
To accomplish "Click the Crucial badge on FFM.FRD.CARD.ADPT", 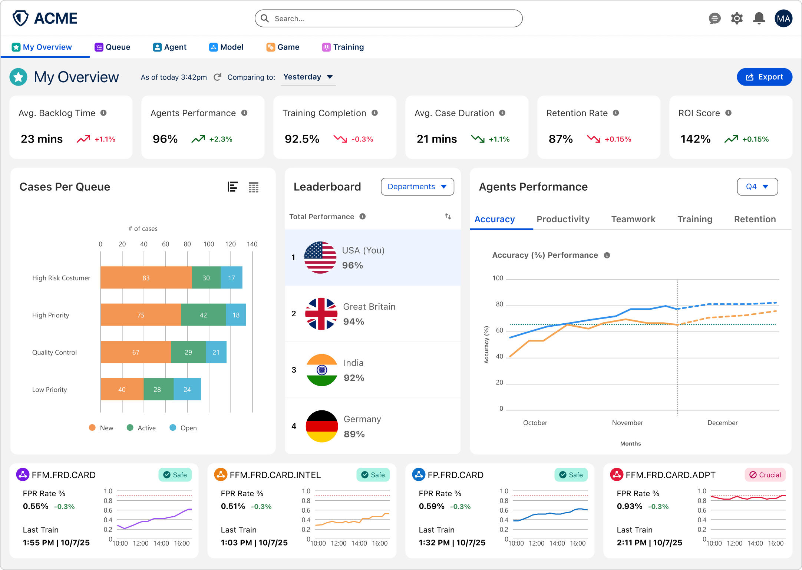I will [765, 475].
